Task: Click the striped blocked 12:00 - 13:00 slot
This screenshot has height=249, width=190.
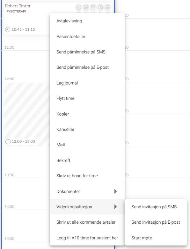Action: [x=26, y=114]
